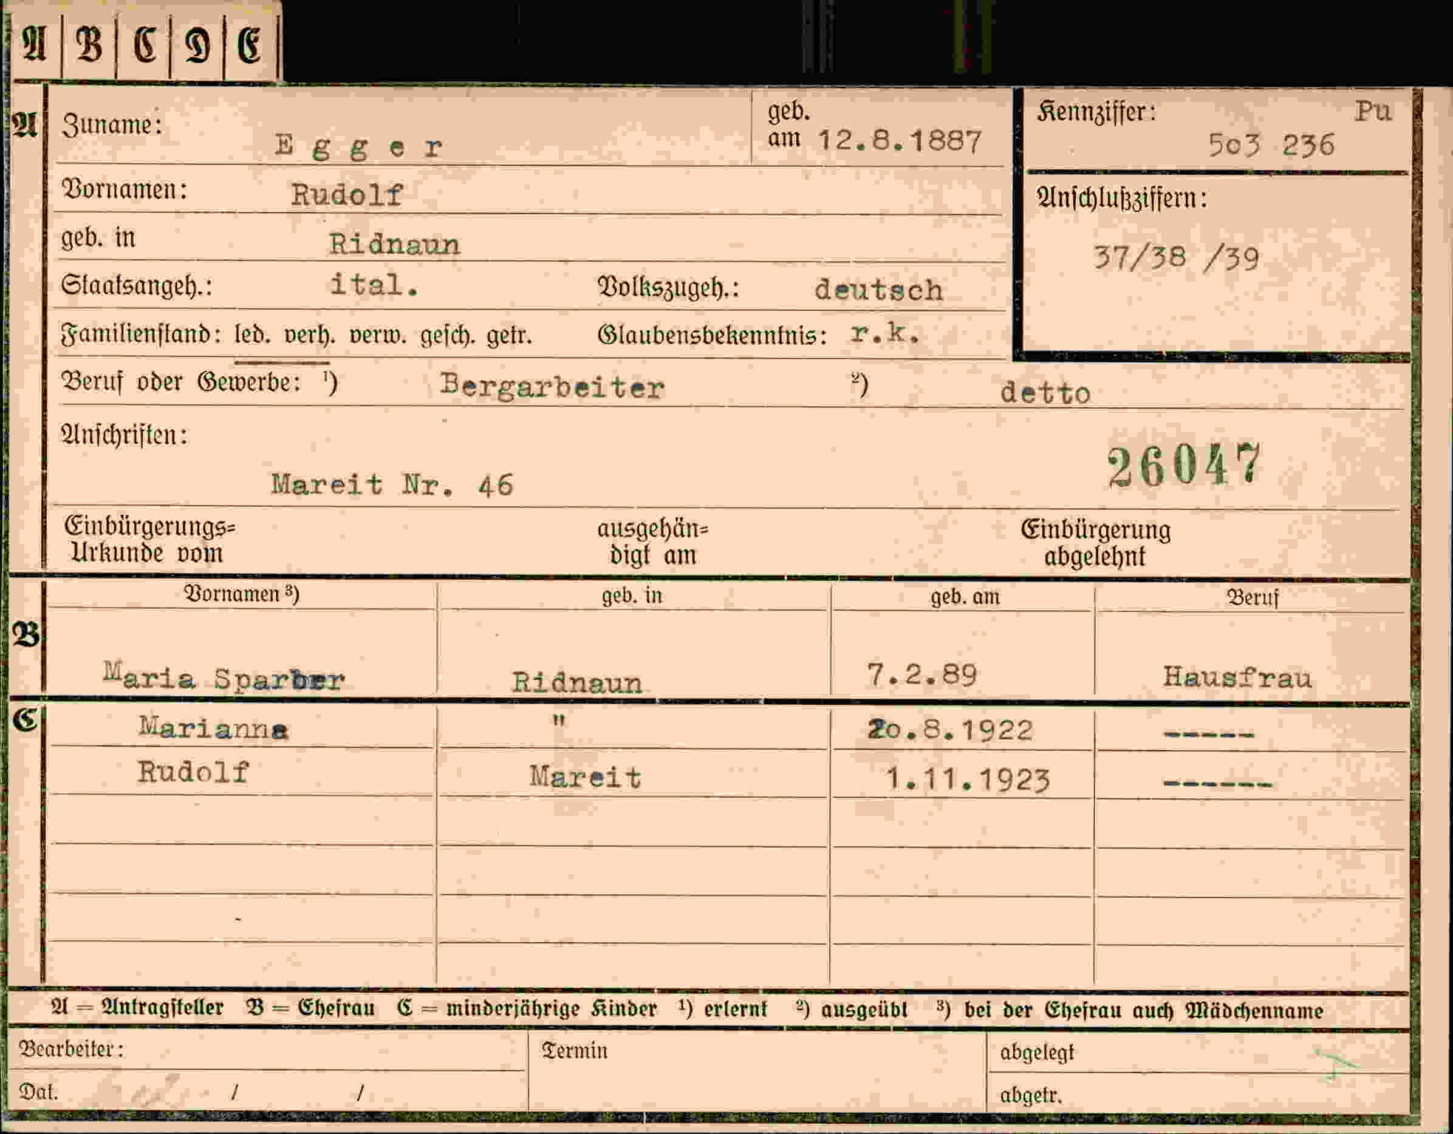Click the address 'Mareit Nr. 46'
Image resolution: width=1453 pixels, height=1134 pixels.
[x=392, y=484]
